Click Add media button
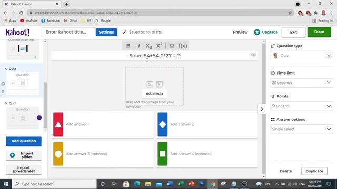Viewport: 337px width, 189px height. [x=154, y=93]
